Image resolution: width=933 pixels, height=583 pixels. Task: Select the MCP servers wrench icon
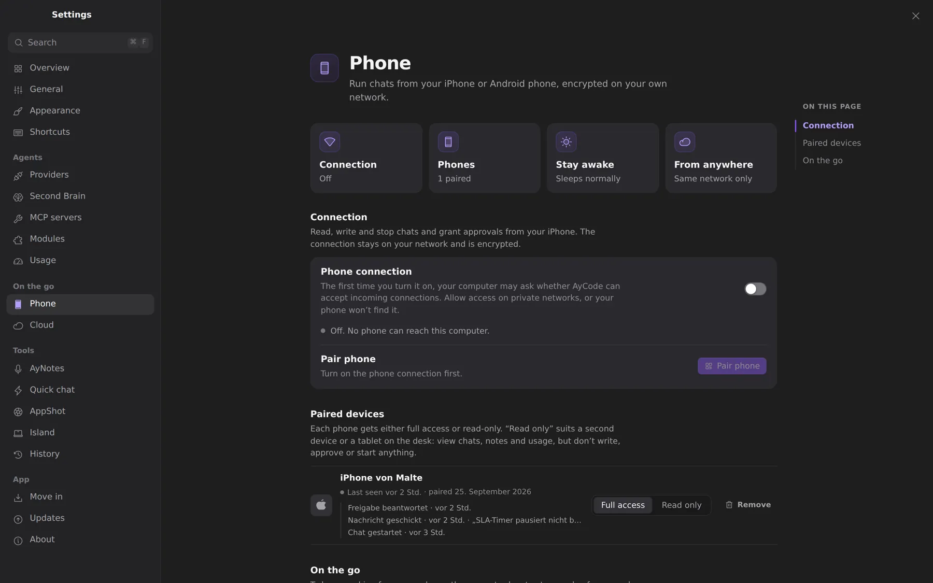pyautogui.click(x=18, y=218)
